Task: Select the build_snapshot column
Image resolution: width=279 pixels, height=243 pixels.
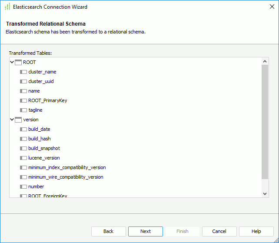Action: coord(44,149)
